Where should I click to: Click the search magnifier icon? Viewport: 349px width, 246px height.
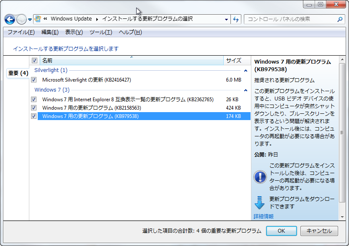[340, 19]
